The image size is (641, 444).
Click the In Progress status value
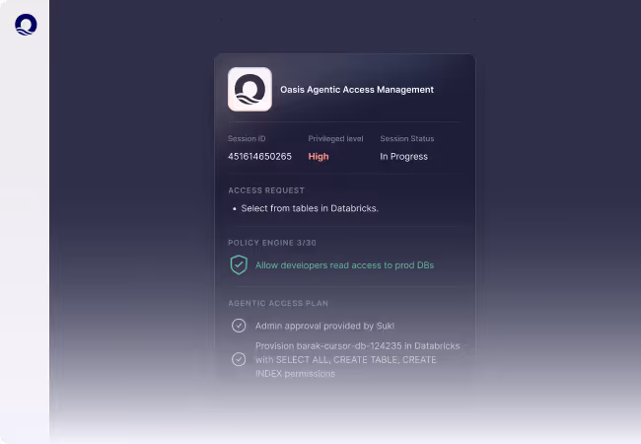click(x=404, y=157)
